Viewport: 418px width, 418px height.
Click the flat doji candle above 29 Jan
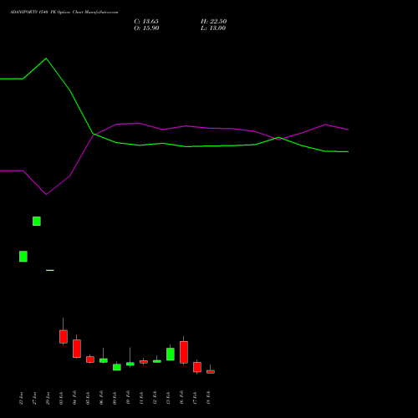pyautogui.click(x=50, y=270)
